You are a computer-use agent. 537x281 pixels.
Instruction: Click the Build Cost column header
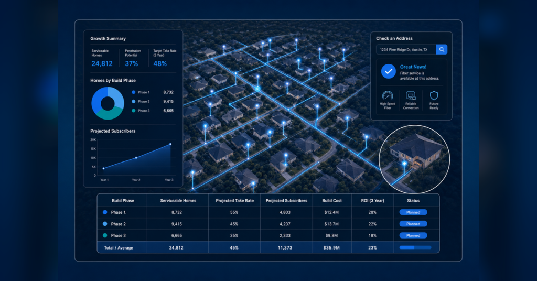coord(332,201)
